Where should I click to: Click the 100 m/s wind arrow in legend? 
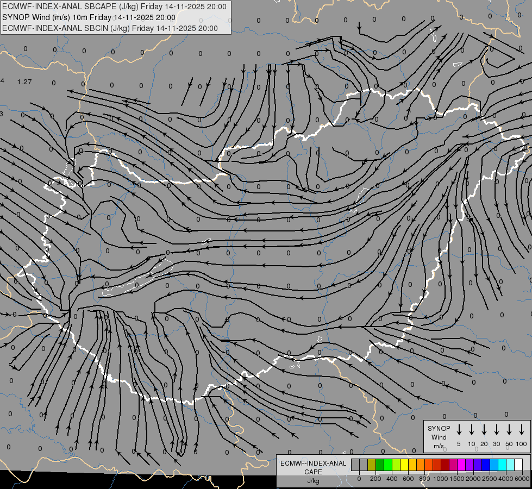click(x=522, y=430)
